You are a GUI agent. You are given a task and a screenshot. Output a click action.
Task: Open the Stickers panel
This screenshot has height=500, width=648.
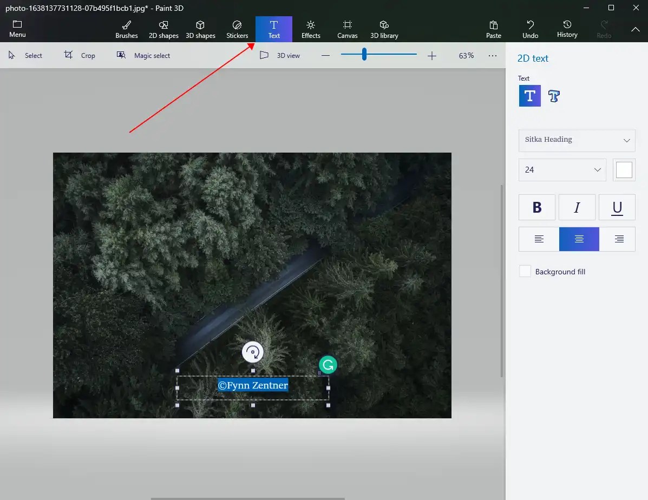(237, 29)
